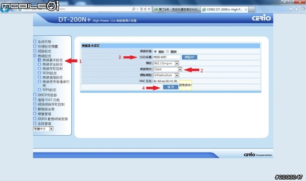Open 系統狀態 in the sidebar
Screen dimensions: 306x181
point(44,41)
